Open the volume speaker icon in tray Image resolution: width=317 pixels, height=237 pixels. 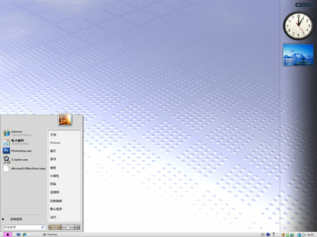(303, 235)
